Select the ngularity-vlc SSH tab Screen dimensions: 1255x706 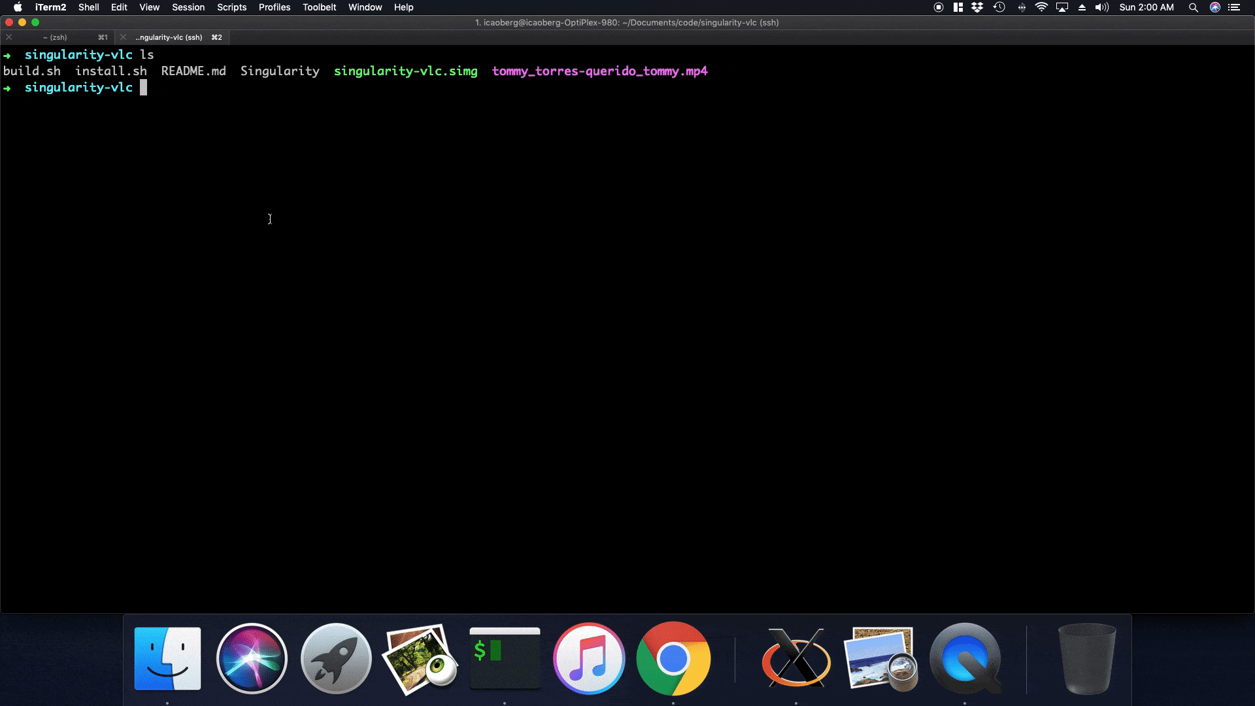click(170, 37)
